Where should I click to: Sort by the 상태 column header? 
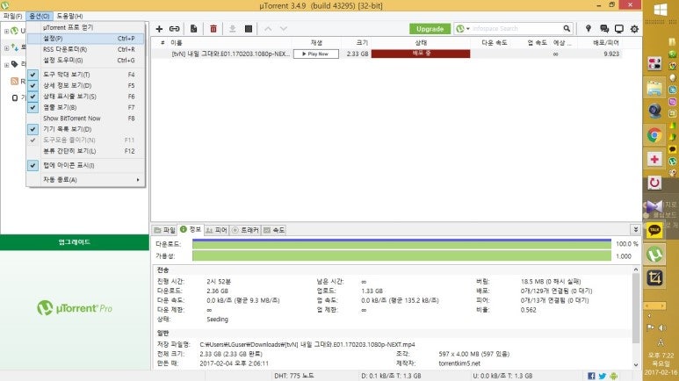pyautogui.click(x=421, y=42)
